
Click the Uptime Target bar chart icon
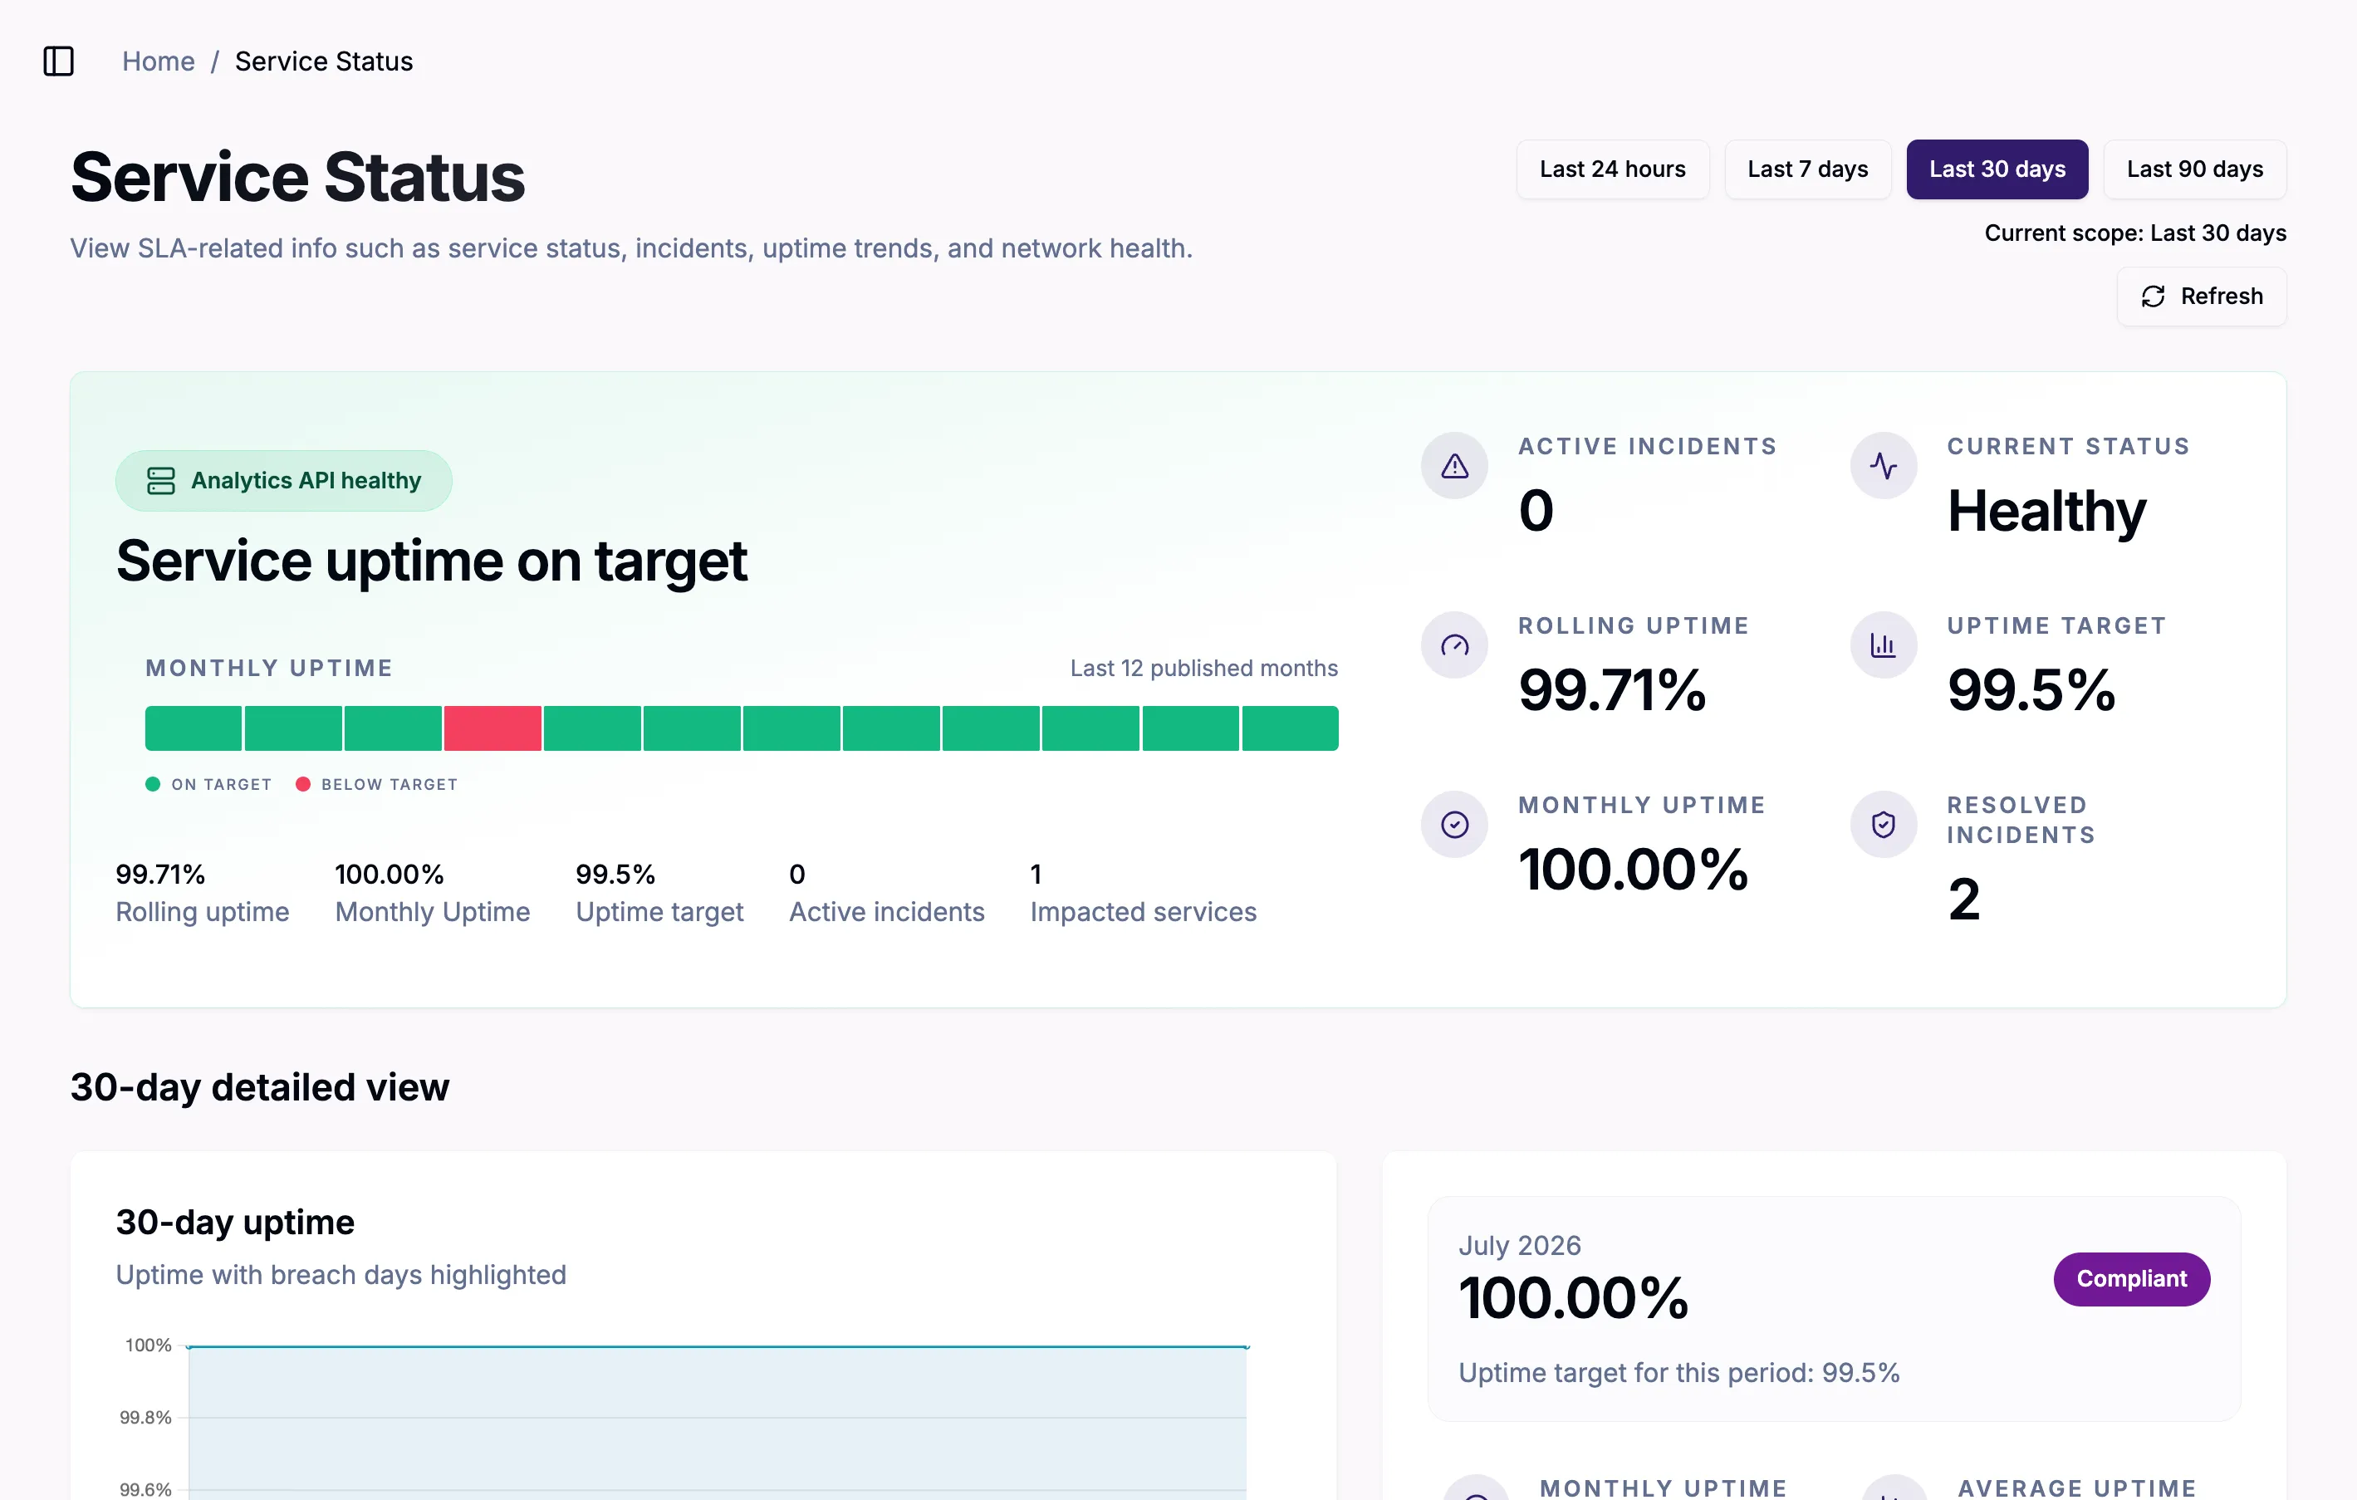[x=1884, y=645]
